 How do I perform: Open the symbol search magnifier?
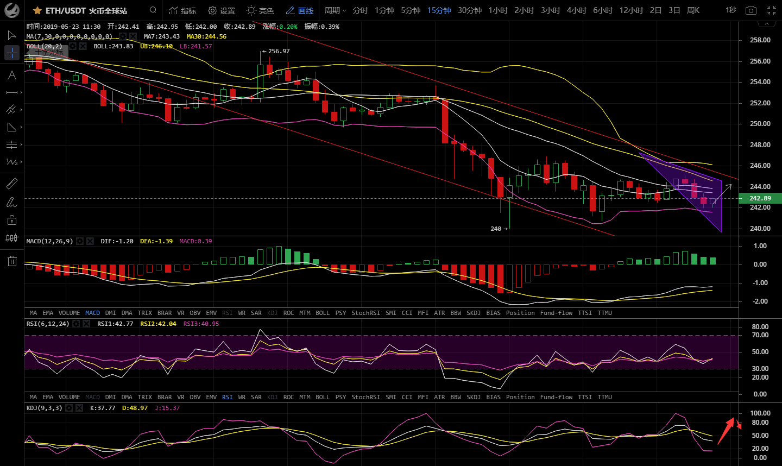(153, 10)
